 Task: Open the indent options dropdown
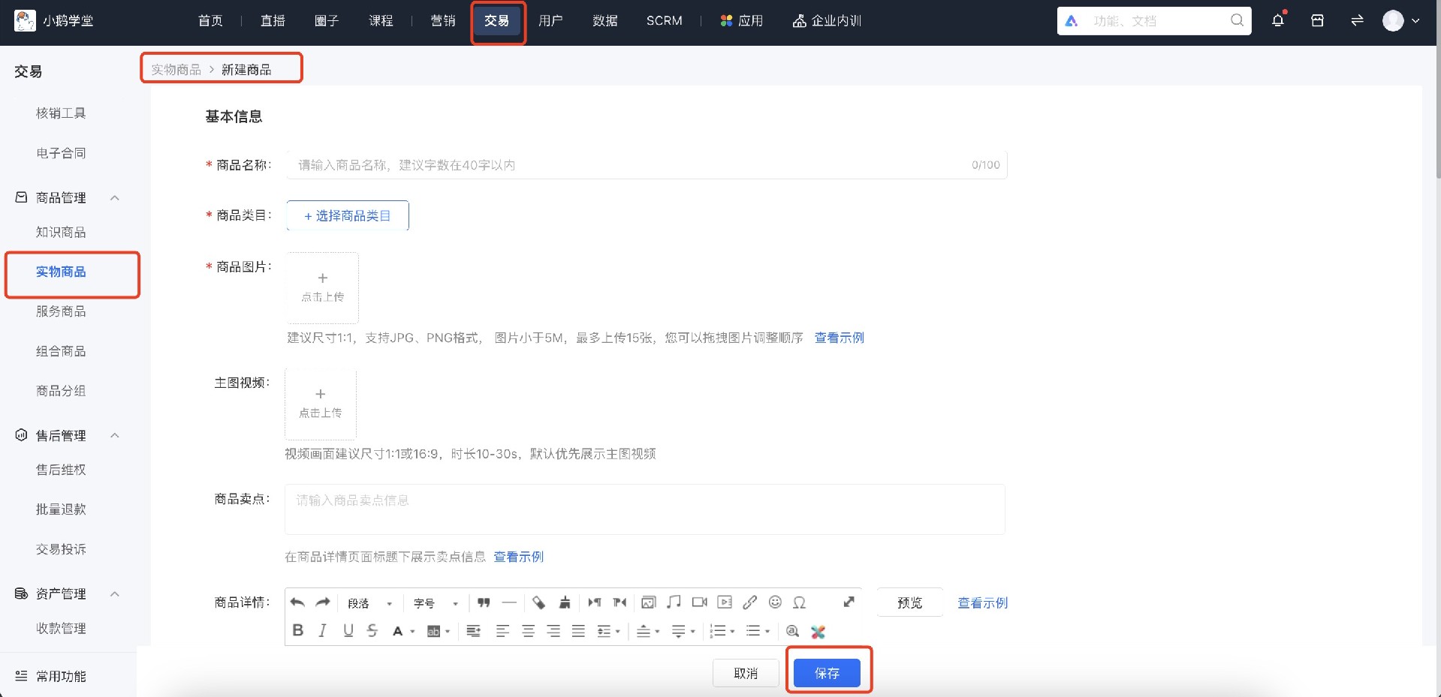coord(618,632)
